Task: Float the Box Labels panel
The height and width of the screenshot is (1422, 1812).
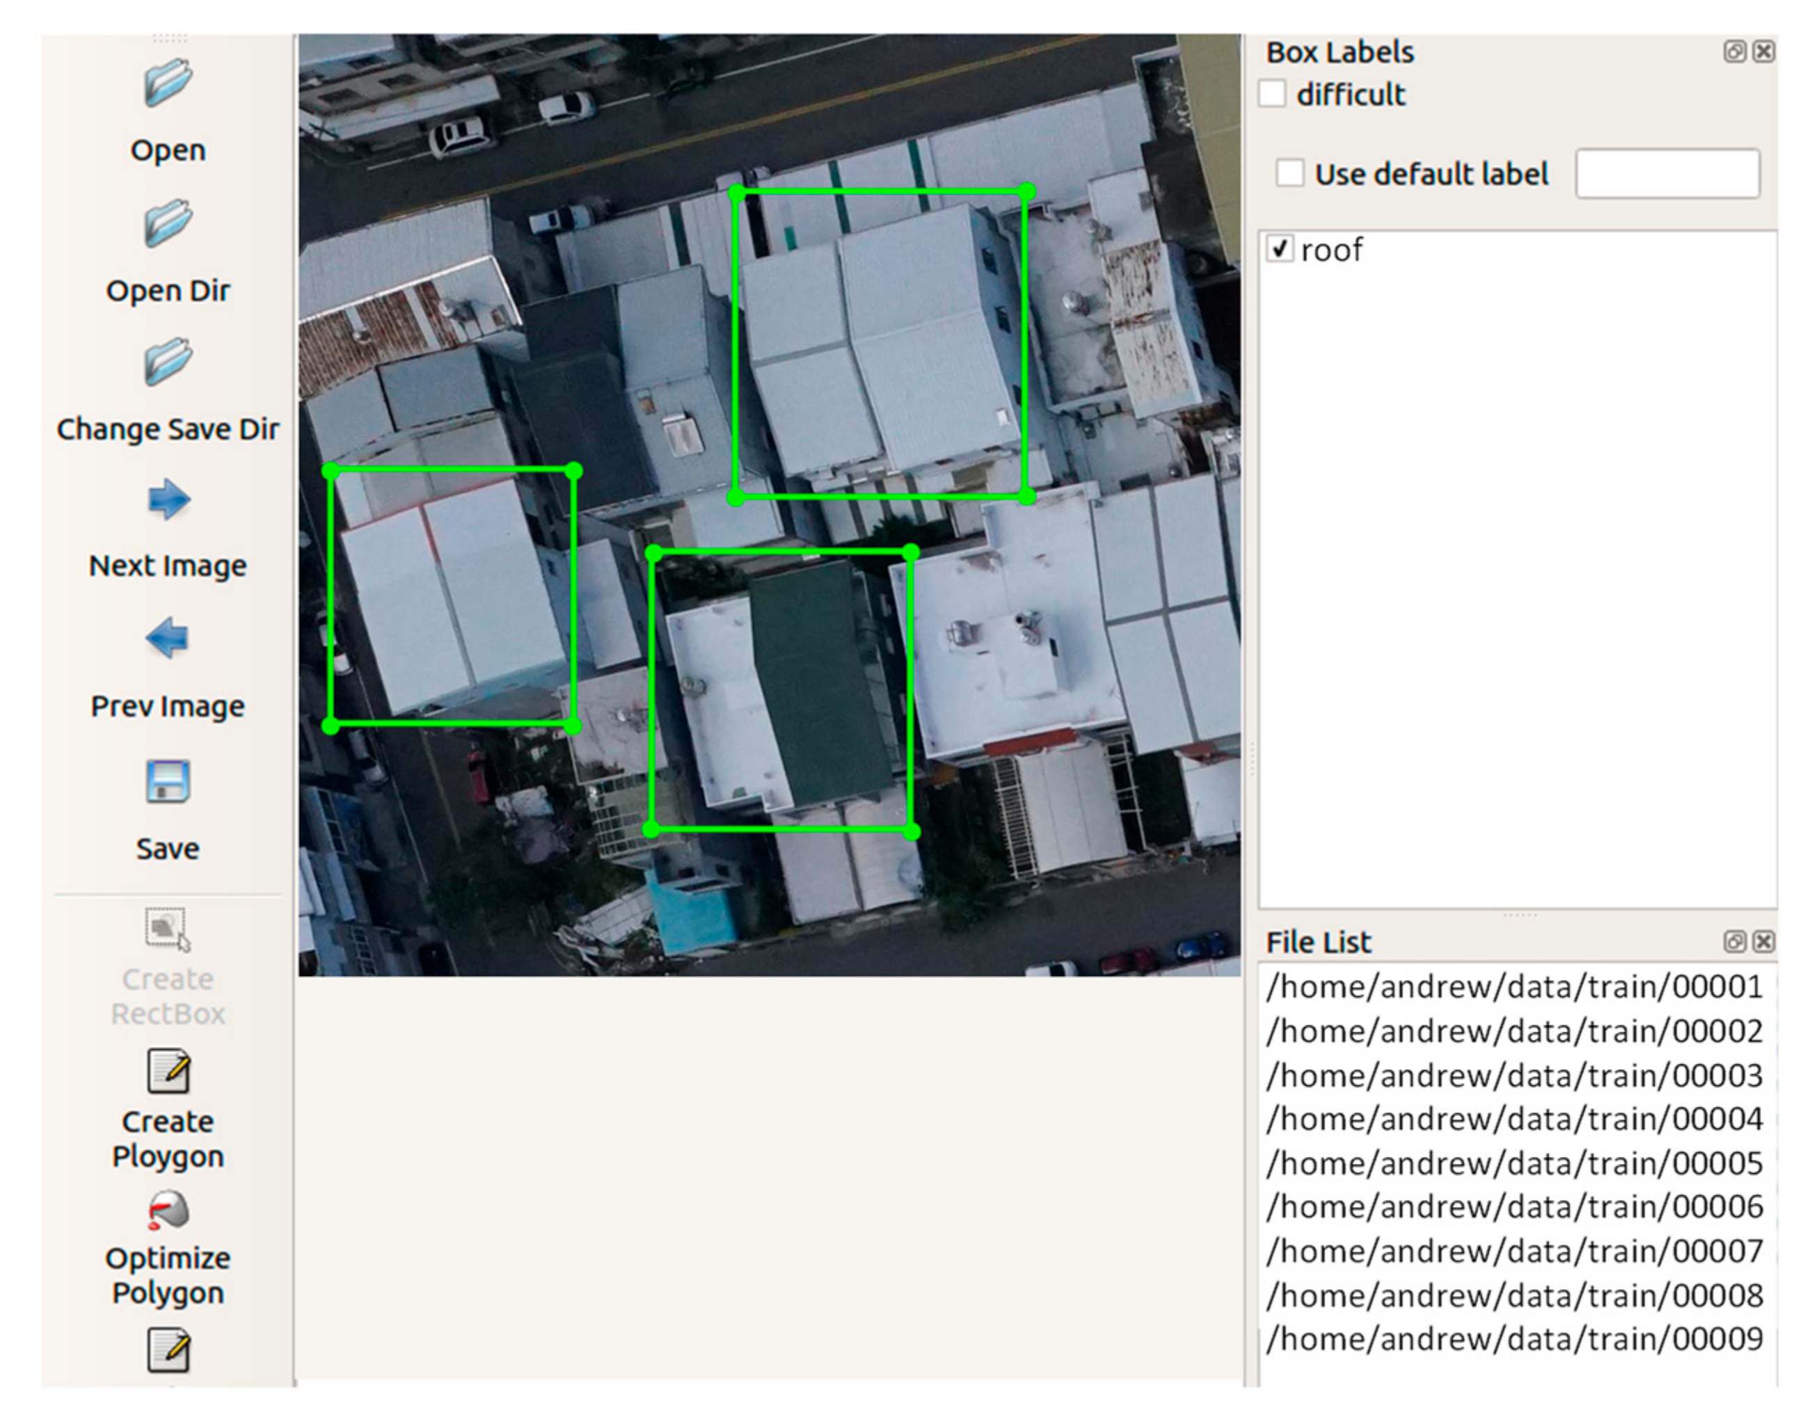Action: 1735,51
